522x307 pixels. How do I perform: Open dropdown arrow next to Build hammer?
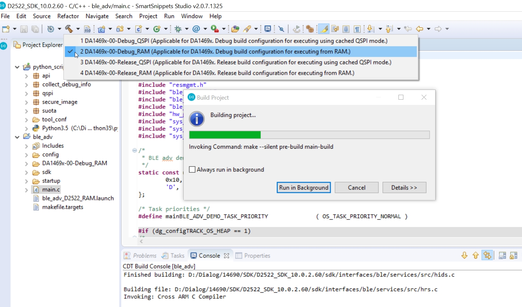click(78, 29)
